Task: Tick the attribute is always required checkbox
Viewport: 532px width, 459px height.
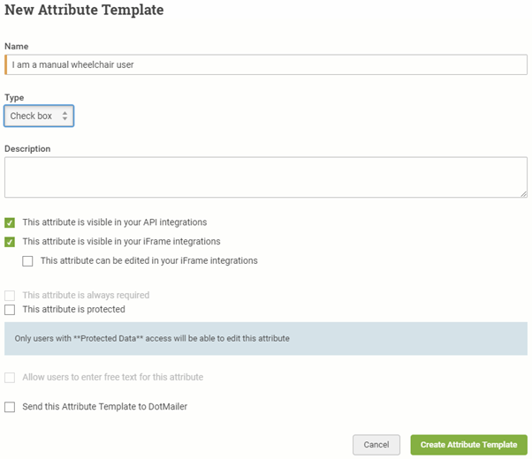Action: [x=10, y=296]
